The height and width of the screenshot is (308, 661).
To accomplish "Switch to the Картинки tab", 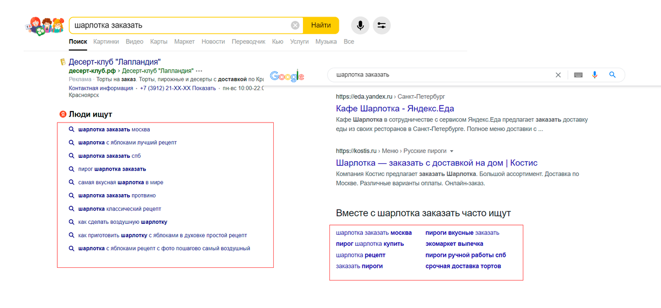I will pyautogui.click(x=106, y=42).
